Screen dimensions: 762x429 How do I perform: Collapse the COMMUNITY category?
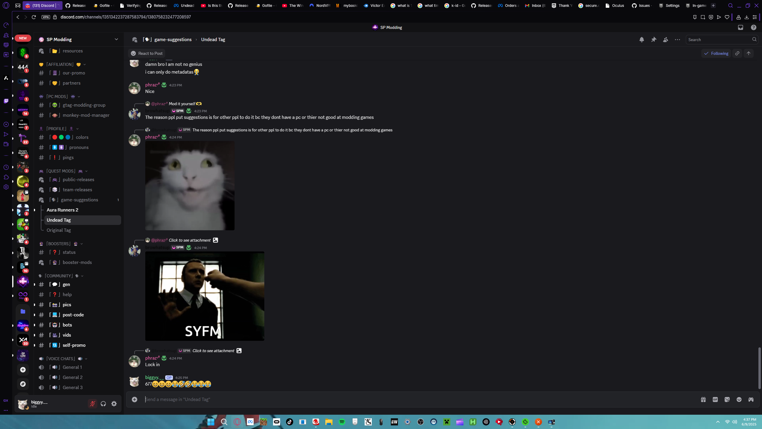pos(59,276)
